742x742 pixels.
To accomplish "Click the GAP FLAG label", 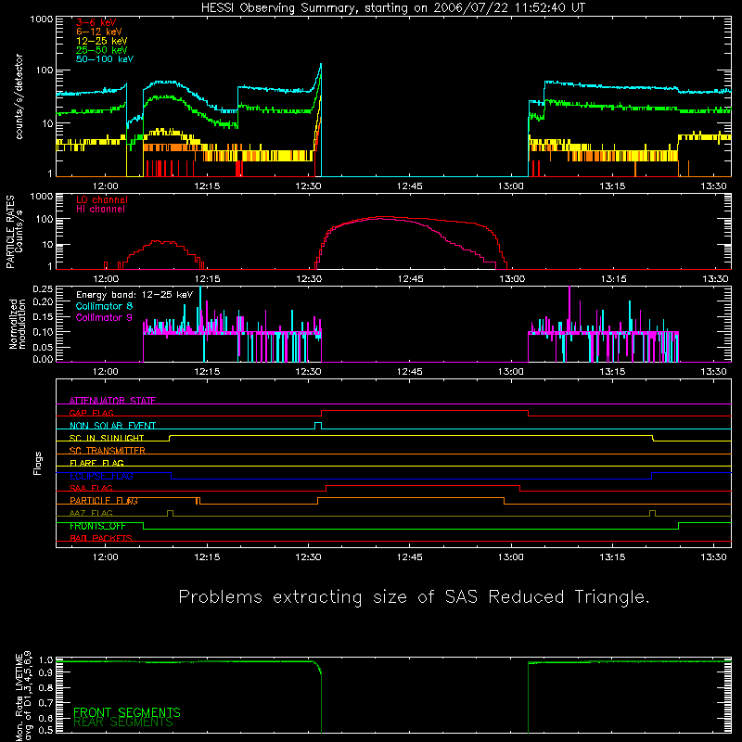I will (91, 413).
